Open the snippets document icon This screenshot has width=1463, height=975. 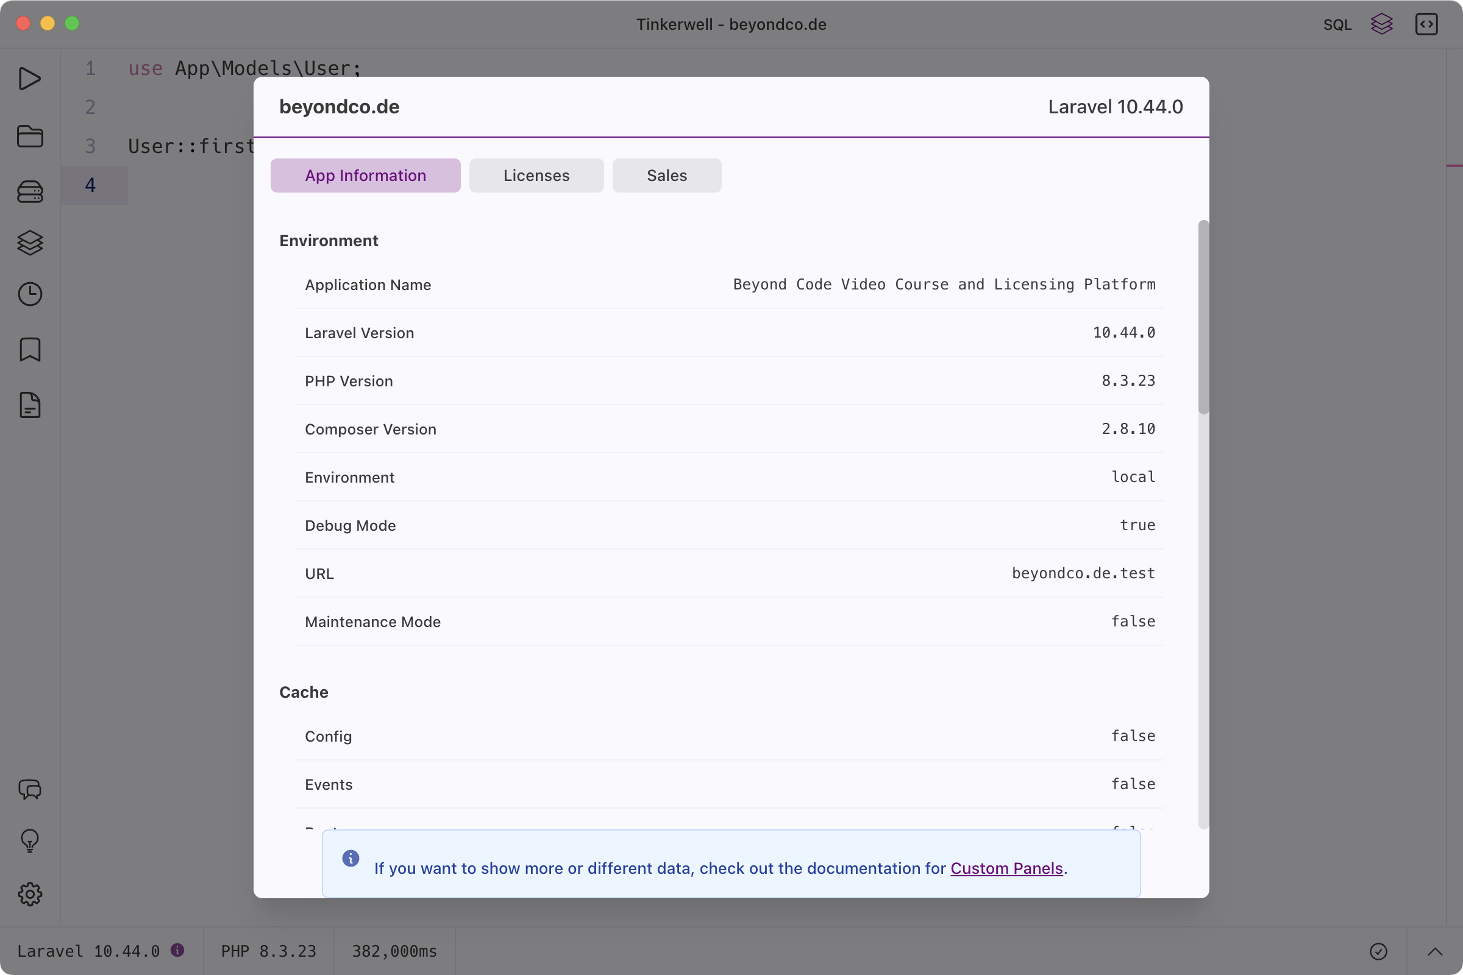[x=30, y=405]
